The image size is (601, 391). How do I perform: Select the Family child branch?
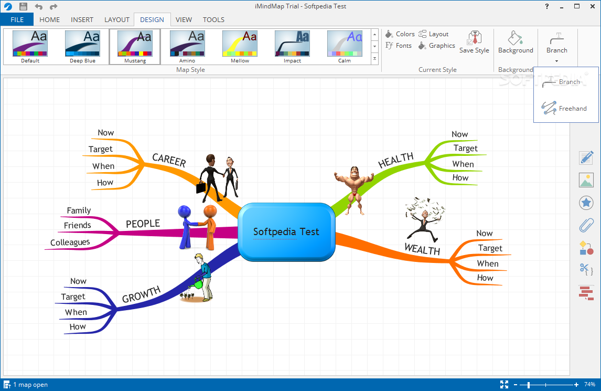pos(79,210)
